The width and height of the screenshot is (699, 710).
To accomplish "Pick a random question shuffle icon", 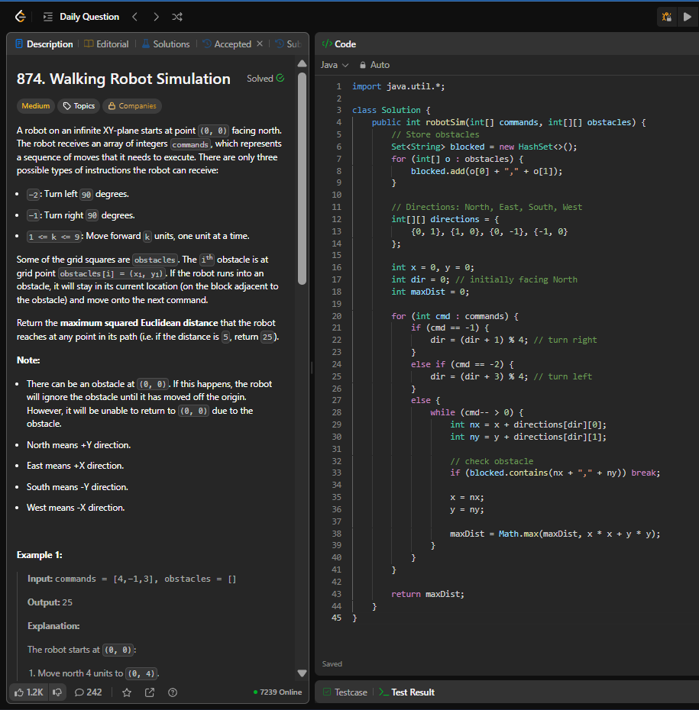I will click(x=177, y=17).
